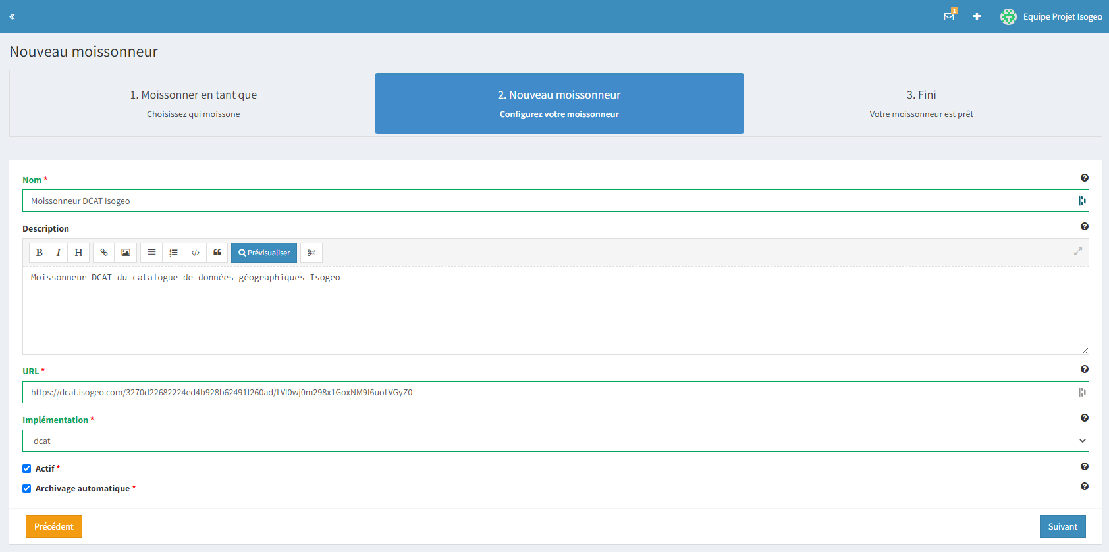Open notifications envelope icon
Viewport: 1109px width, 552px height.
pos(949,16)
